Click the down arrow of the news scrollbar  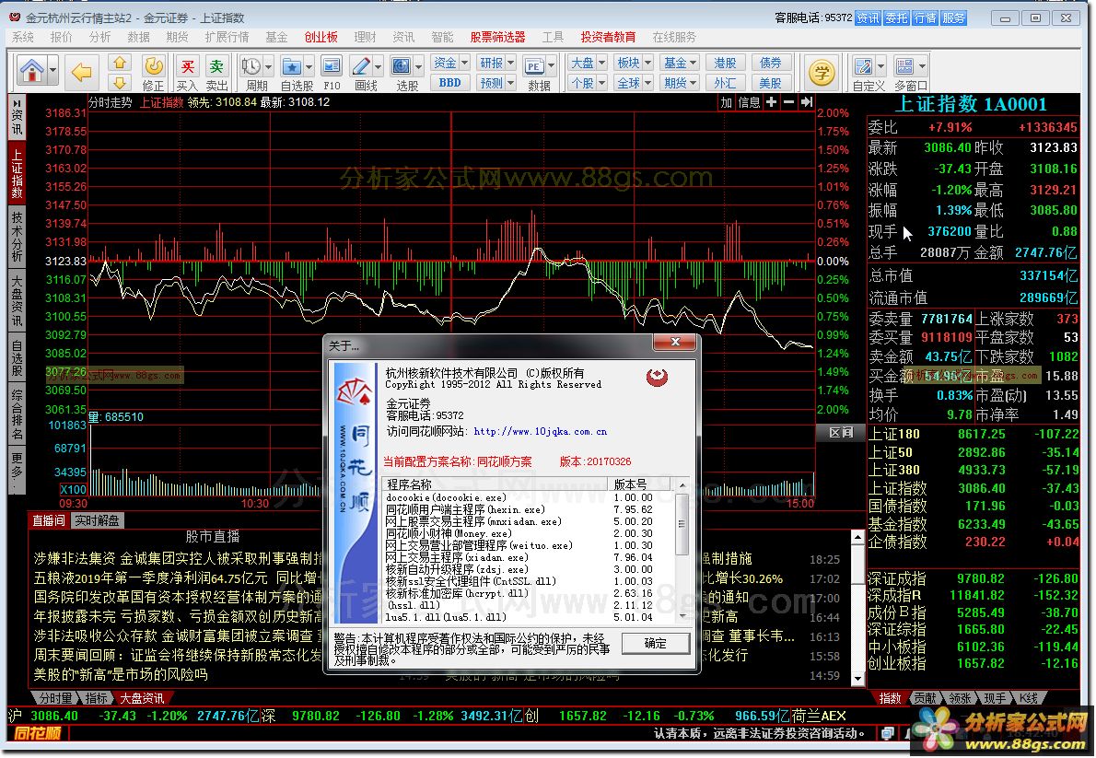tap(857, 678)
